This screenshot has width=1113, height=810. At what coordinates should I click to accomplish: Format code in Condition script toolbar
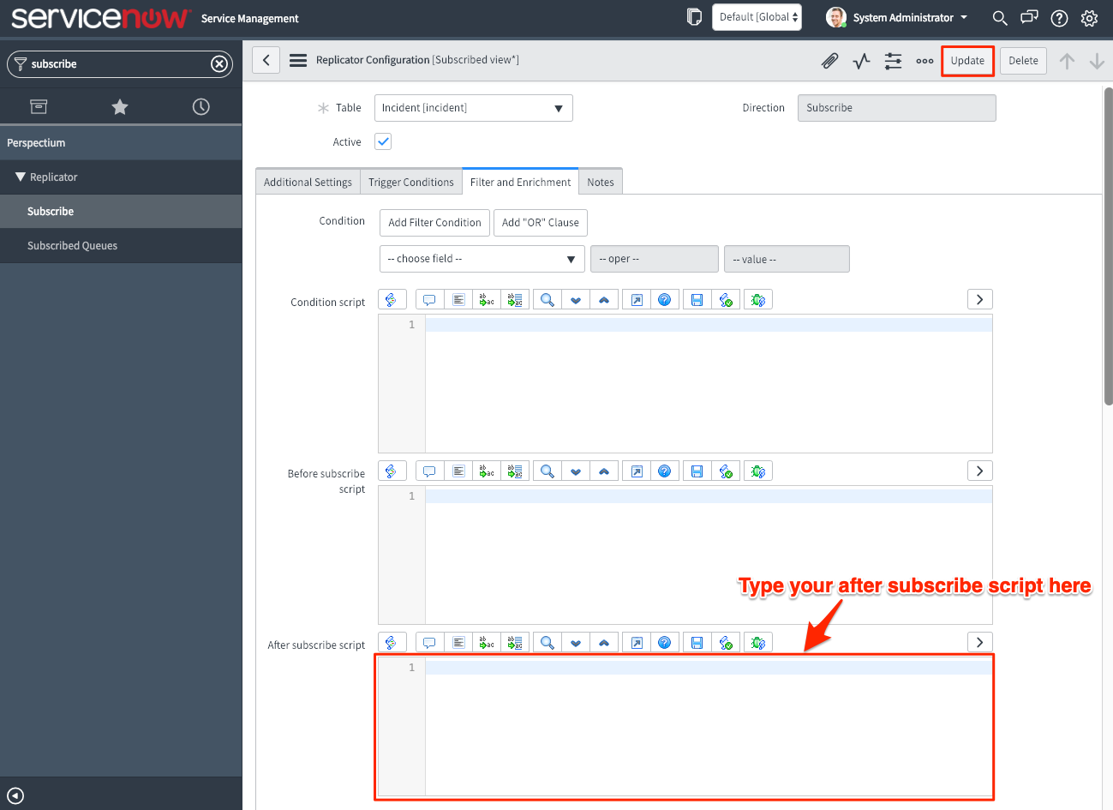[x=458, y=299]
